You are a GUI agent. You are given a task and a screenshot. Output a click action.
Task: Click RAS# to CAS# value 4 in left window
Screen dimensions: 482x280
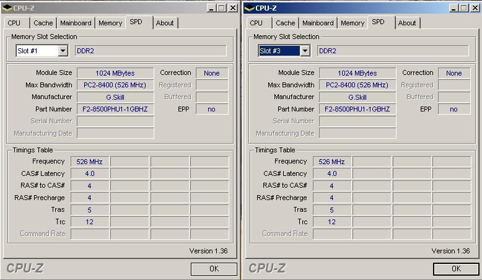coord(90,186)
